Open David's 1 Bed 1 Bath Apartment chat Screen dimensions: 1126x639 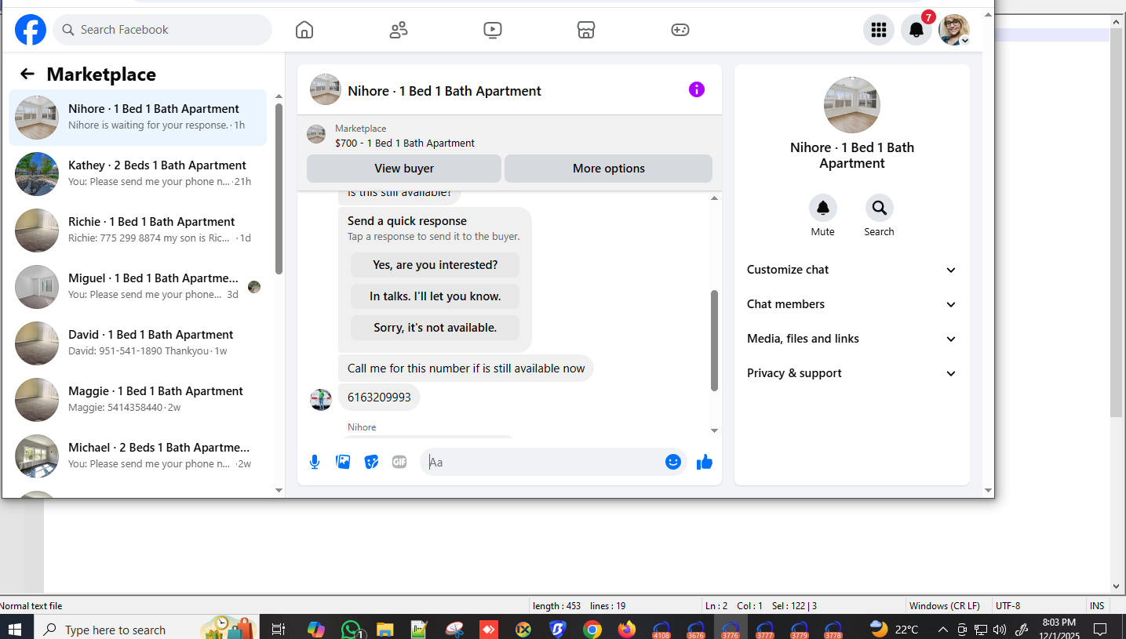pos(138,343)
